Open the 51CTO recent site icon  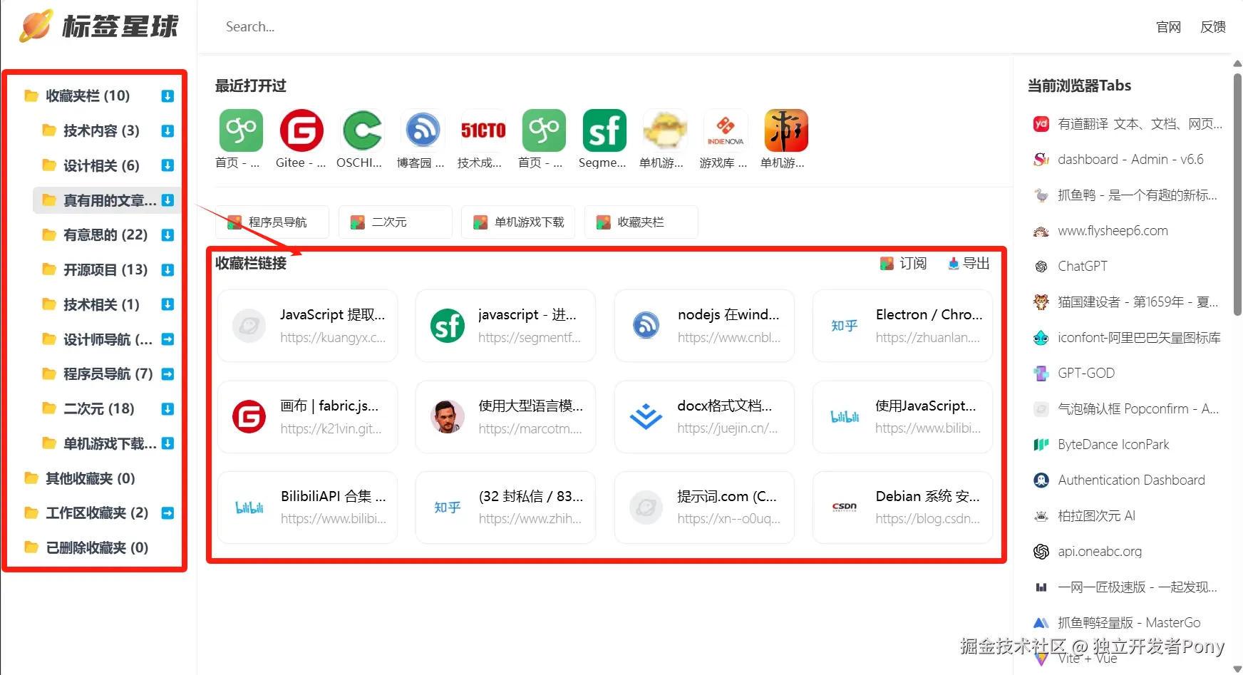(x=483, y=130)
